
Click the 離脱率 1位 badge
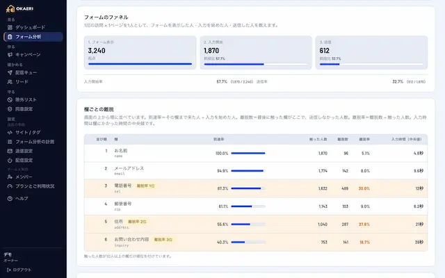pos(145,186)
